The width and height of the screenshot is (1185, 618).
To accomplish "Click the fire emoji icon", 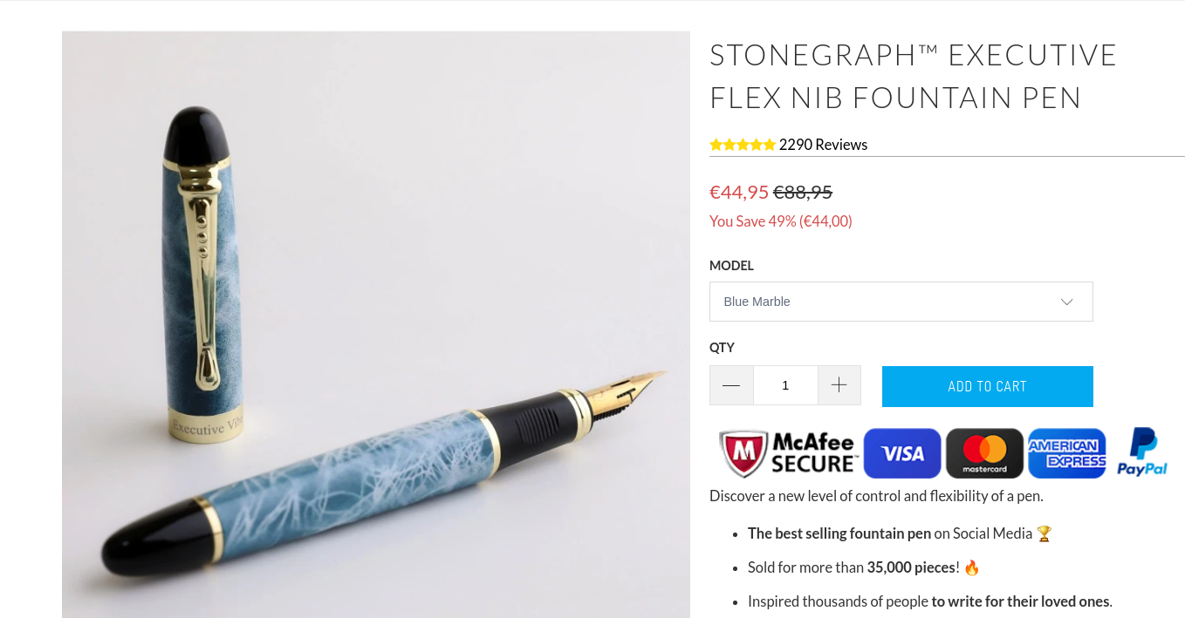I will [x=972, y=567].
